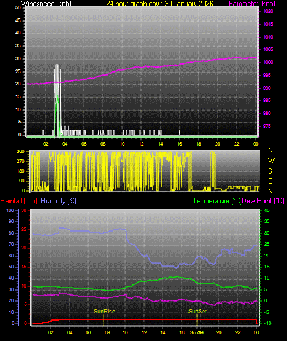Click the wind direction axis value 90

click(22, 181)
